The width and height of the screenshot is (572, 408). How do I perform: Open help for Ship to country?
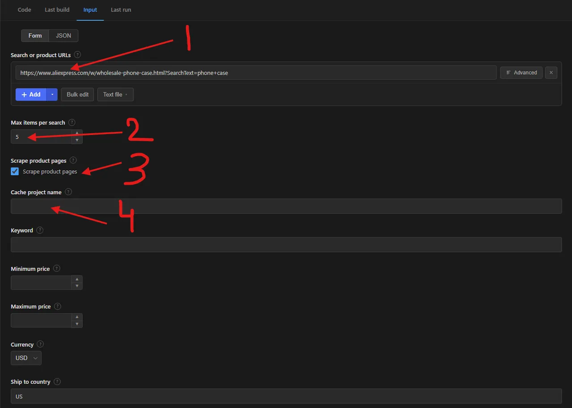[57, 382]
